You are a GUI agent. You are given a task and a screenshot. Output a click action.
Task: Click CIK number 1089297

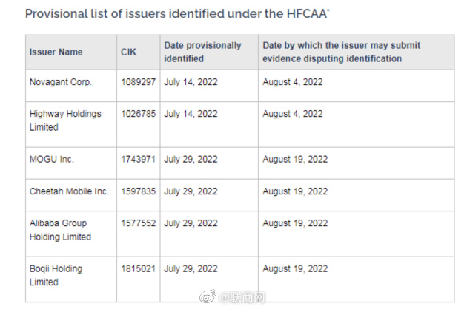[138, 82]
